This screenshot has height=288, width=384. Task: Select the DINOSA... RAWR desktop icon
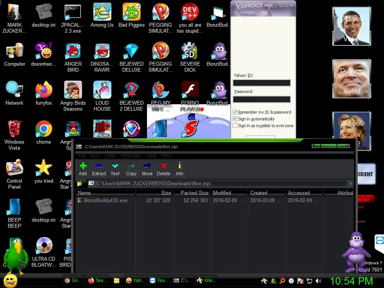pos(102,57)
